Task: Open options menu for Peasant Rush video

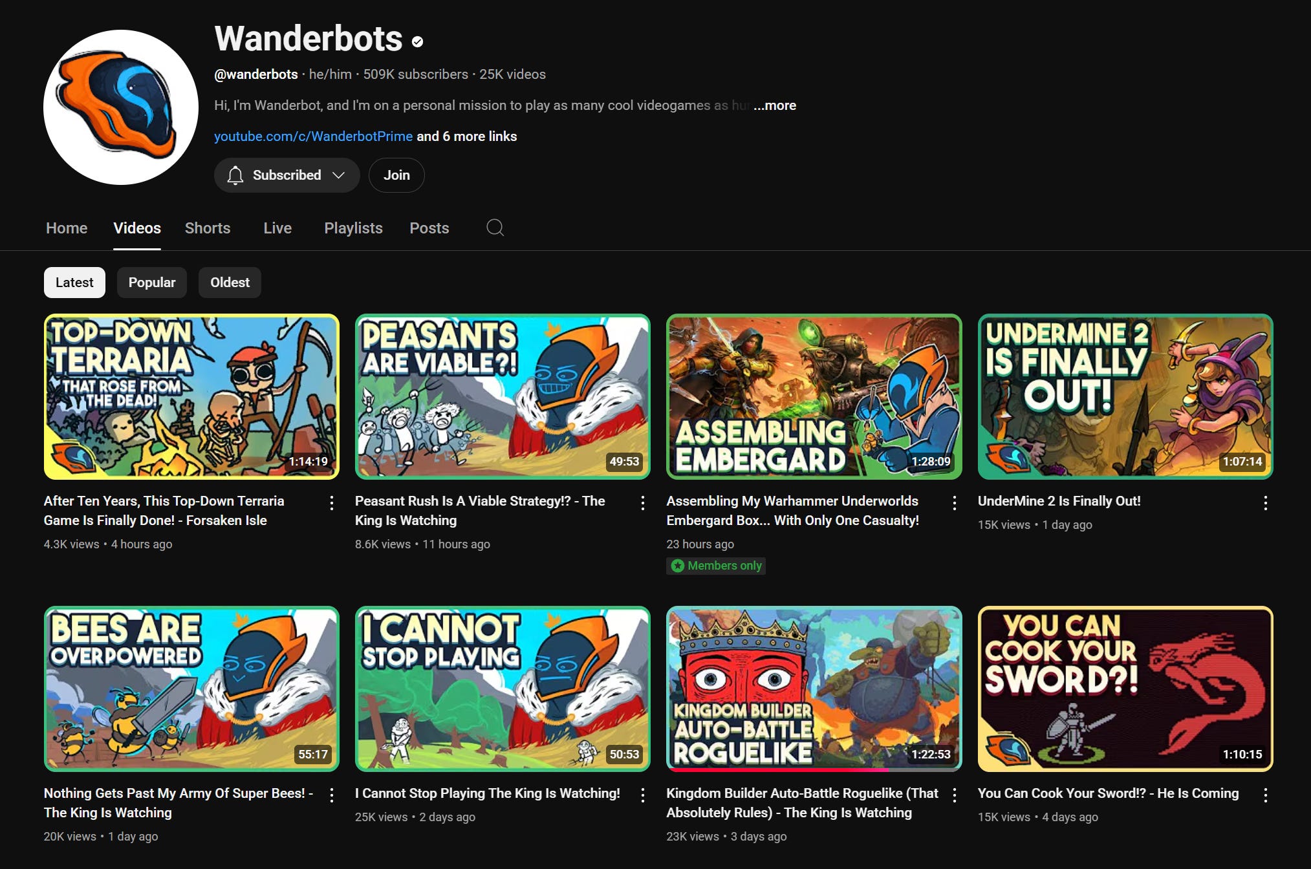Action: (x=643, y=503)
